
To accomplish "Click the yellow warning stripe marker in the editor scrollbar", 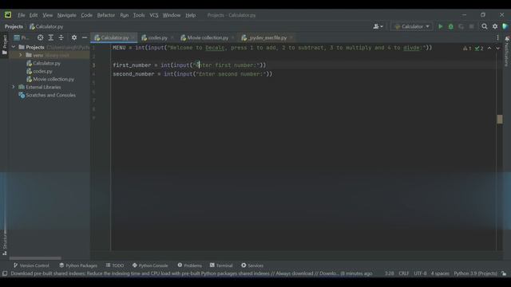I will (500, 119).
